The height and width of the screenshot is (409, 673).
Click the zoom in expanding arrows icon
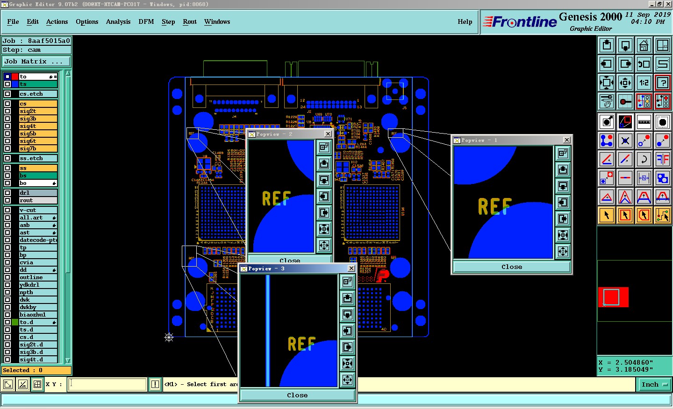pyautogui.click(x=607, y=83)
